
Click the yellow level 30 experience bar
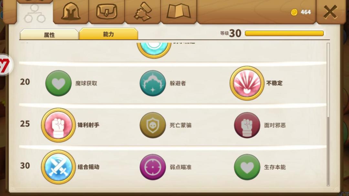click(284, 33)
